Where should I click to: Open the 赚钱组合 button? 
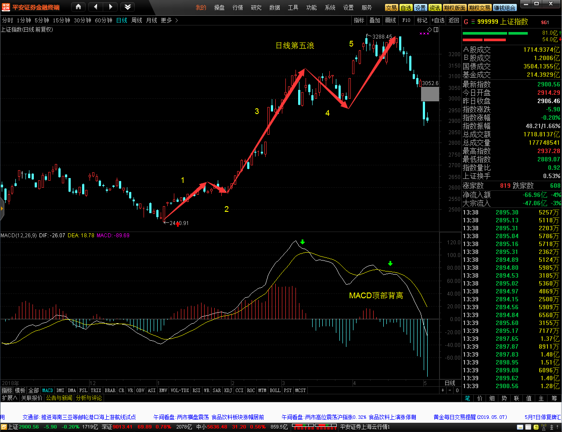click(505, 8)
